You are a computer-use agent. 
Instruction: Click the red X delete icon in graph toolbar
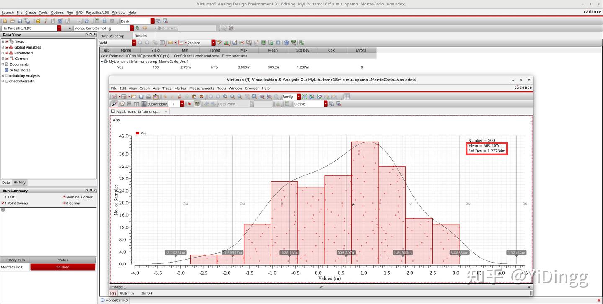[x=201, y=97]
